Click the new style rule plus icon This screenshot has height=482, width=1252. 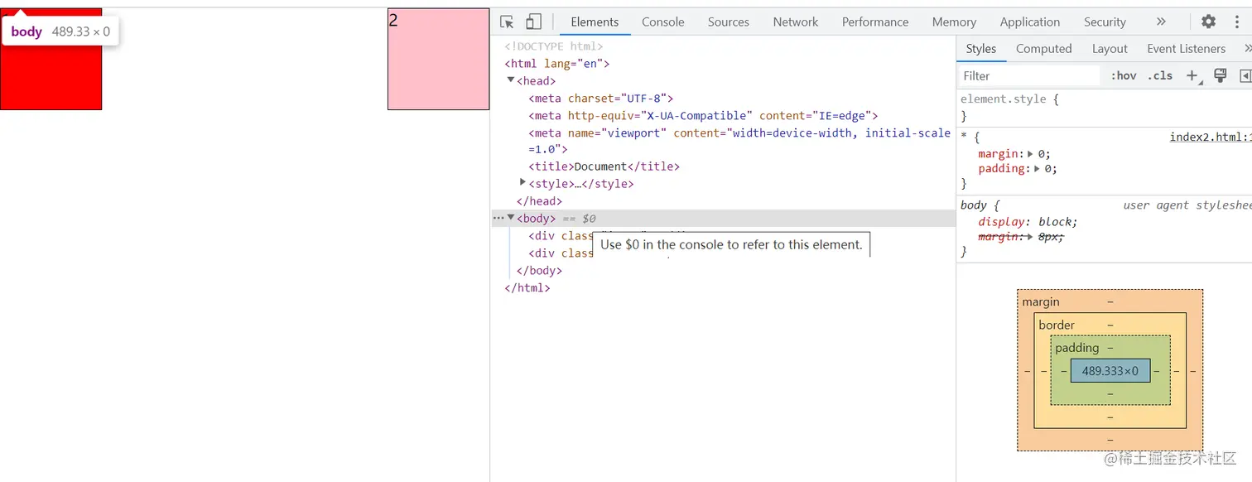pos(1193,75)
